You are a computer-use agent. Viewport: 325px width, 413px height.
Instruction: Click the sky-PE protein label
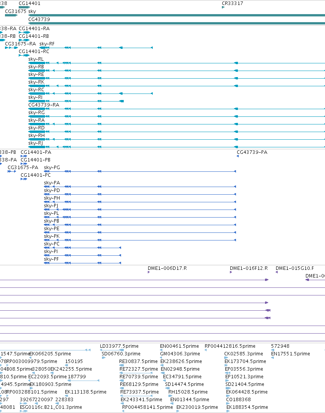[52, 229]
